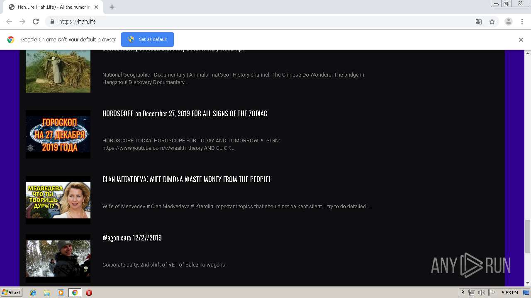Reload the hah.life page
The width and height of the screenshot is (531, 298).
tap(36, 22)
